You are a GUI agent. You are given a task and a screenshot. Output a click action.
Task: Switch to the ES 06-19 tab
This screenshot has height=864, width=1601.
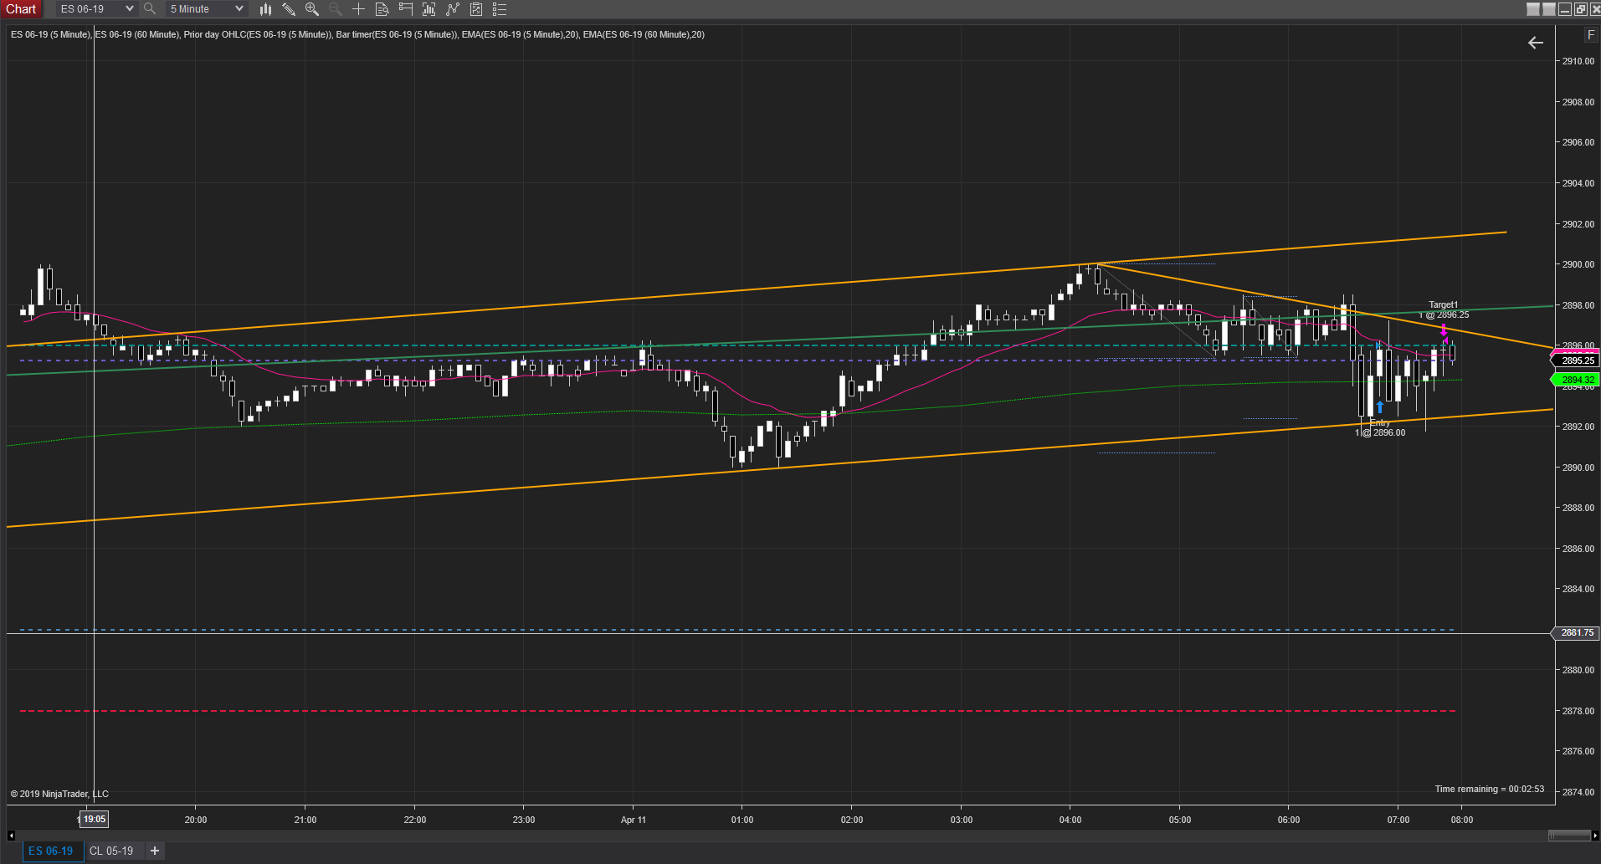51,851
